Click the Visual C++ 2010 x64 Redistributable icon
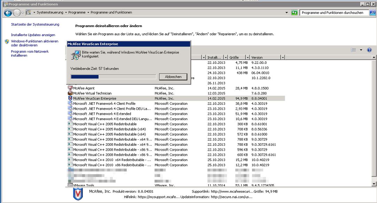Image resolution: width=377 pixels, height=203 pixels. pyautogui.click(x=70, y=160)
